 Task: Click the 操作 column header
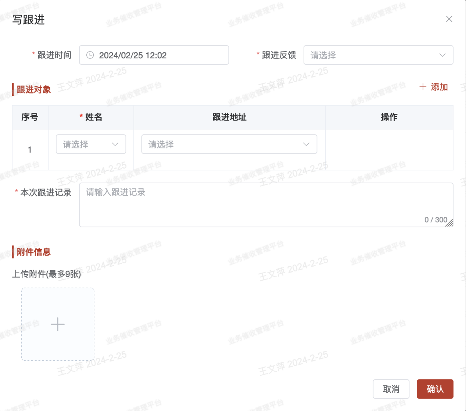tap(389, 117)
